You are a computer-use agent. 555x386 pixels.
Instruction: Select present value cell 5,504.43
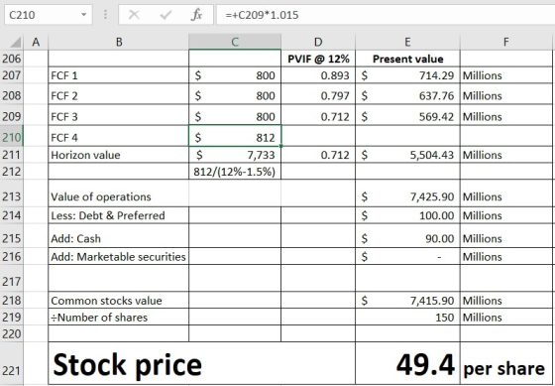(x=407, y=155)
